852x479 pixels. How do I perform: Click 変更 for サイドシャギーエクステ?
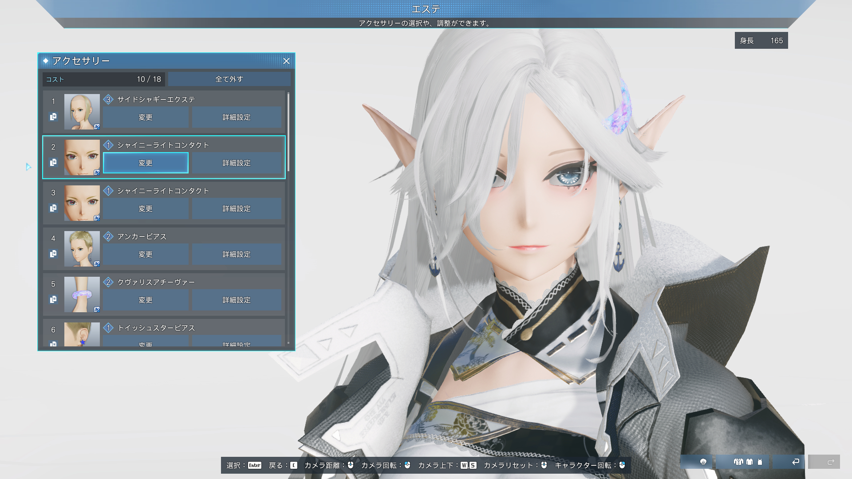click(146, 117)
